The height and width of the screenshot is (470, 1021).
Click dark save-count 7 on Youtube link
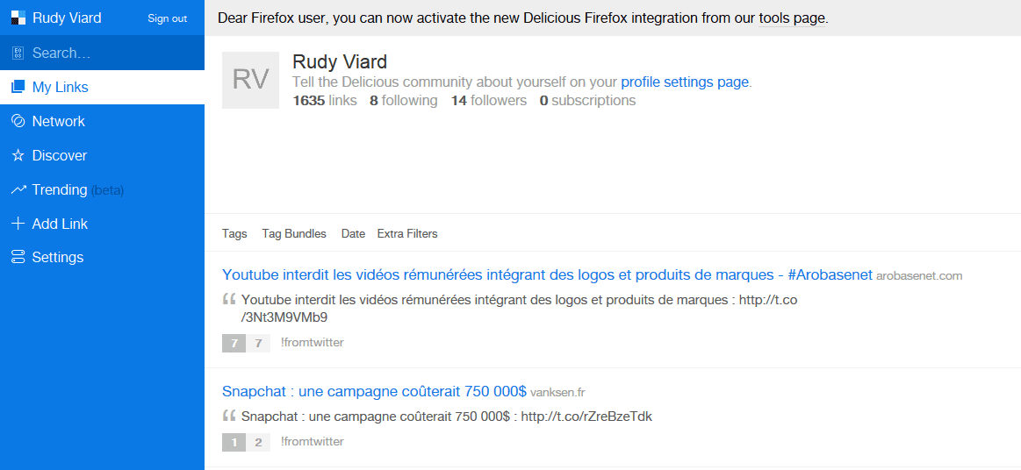coord(234,343)
